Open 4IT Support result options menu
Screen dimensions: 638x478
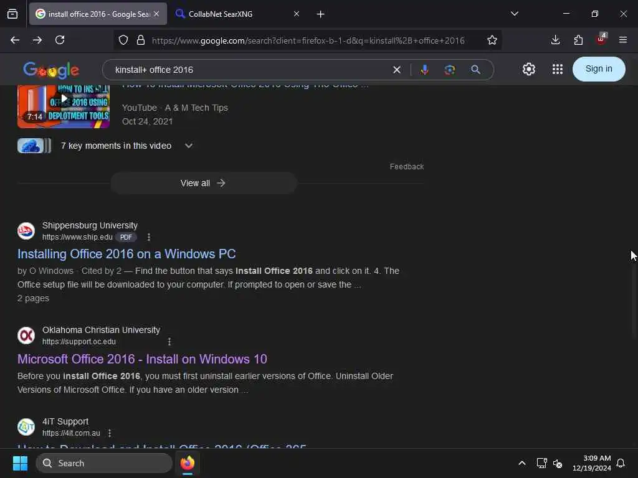110,433
